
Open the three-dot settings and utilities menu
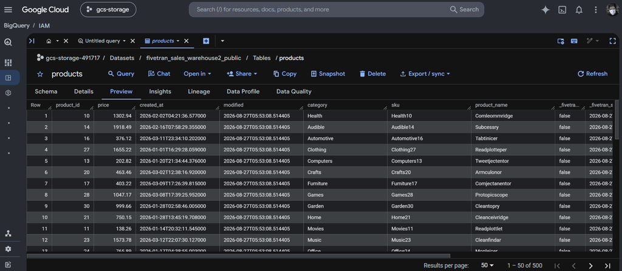coord(595,10)
